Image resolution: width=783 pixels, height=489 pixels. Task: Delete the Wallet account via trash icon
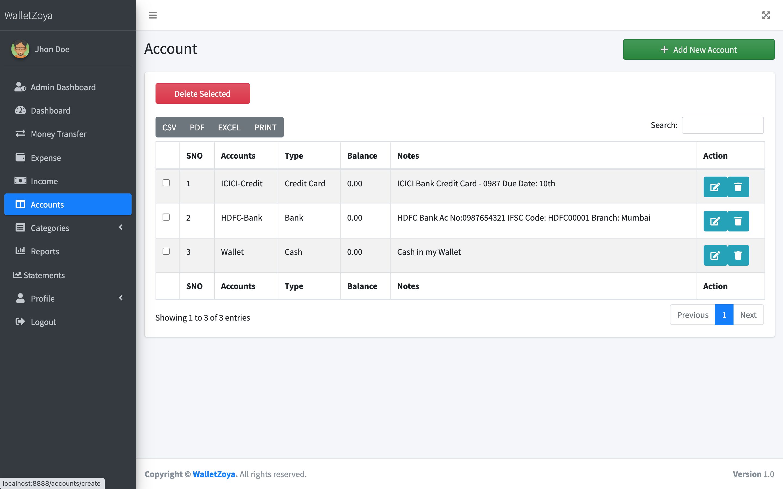pyautogui.click(x=738, y=255)
